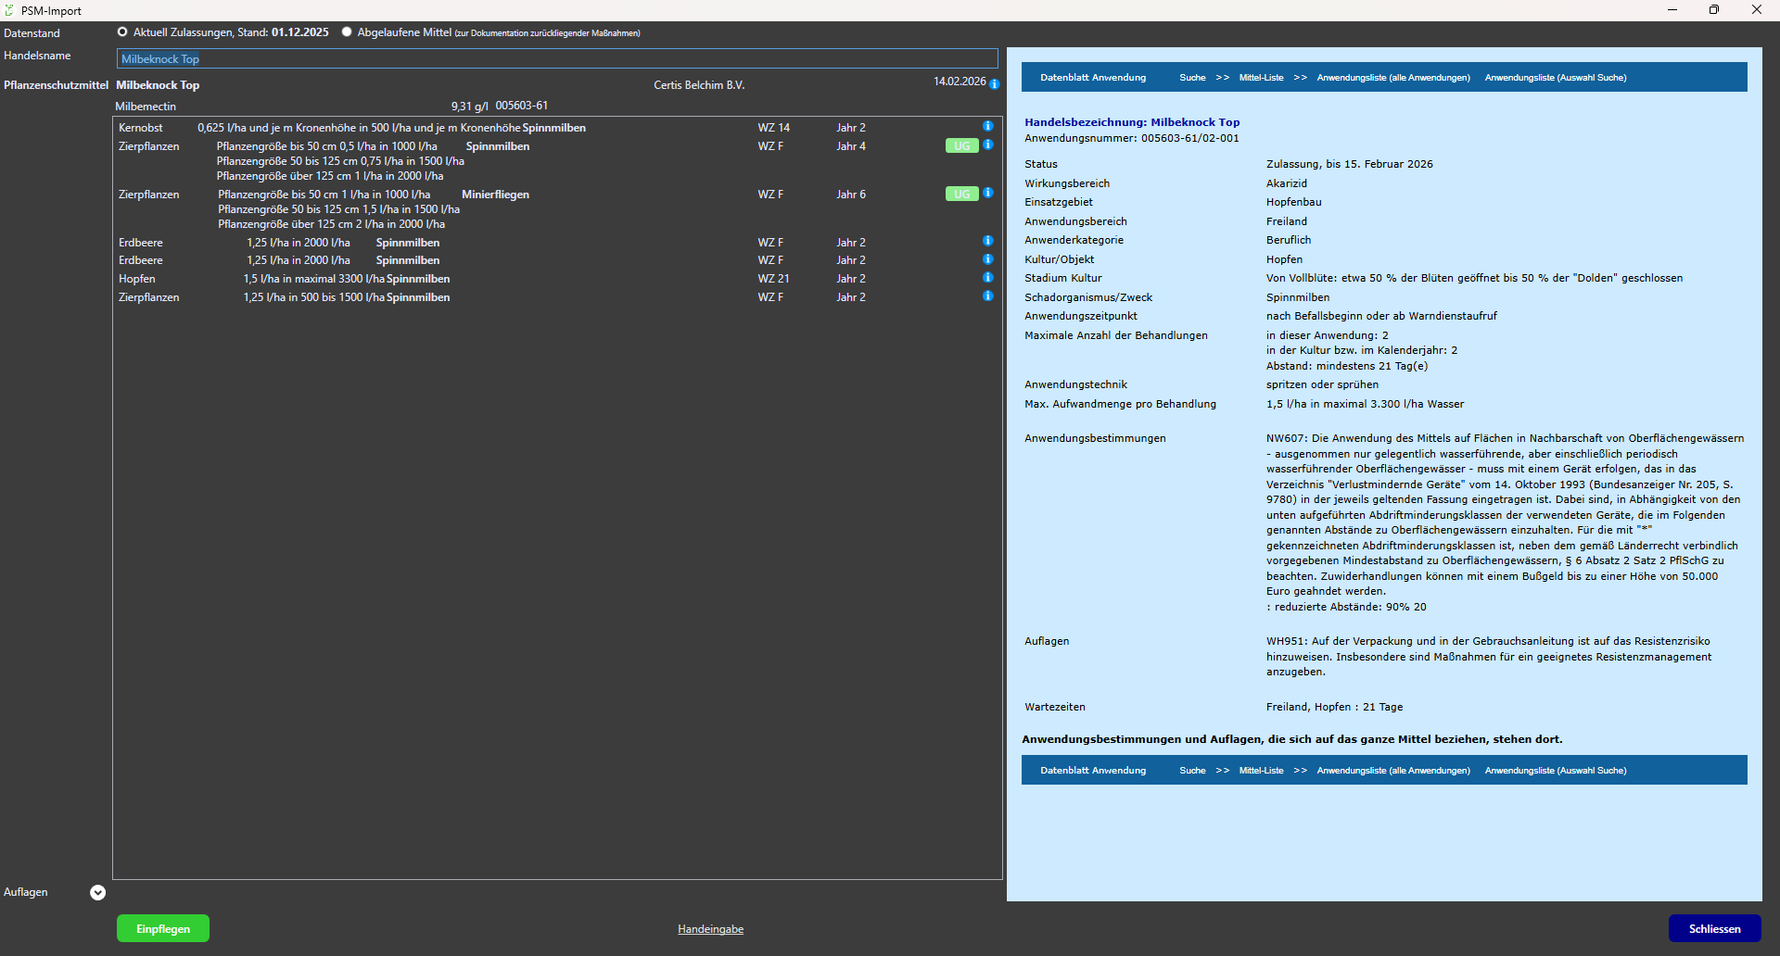Open info for Zierpflanzen 500 bis 1500 l/ha row

[987, 296]
